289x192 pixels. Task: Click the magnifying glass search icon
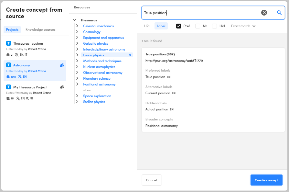point(279,13)
